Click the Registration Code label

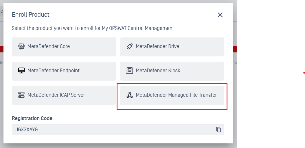click(x=32, y=118)
